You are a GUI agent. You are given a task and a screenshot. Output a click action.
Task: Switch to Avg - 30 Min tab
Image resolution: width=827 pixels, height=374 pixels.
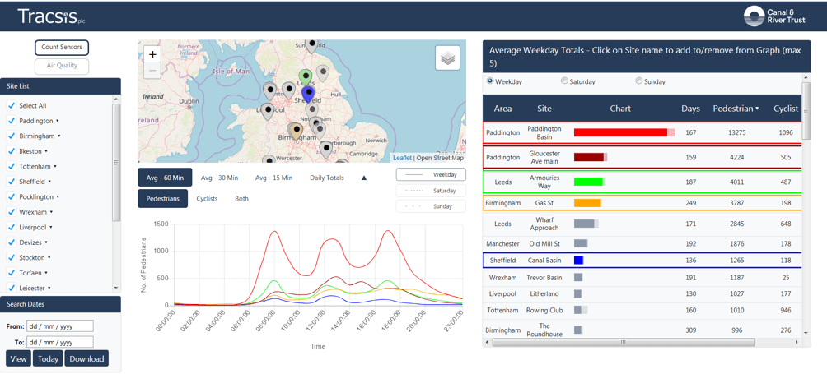(219, 178)
